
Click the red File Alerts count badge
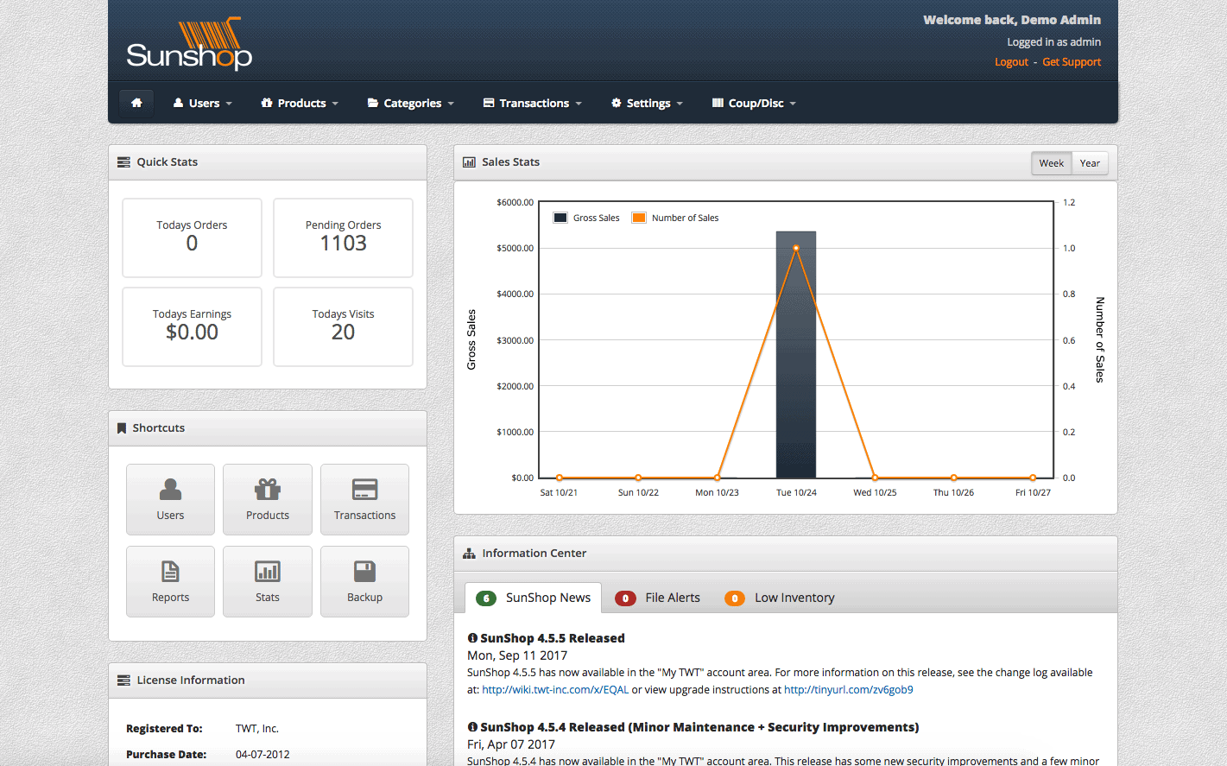pyautogui.click(x=625, y=598)
